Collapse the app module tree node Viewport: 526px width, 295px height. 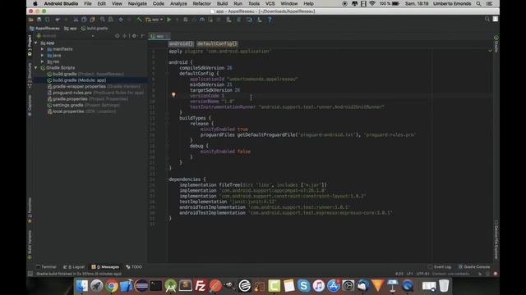point(36,43)
